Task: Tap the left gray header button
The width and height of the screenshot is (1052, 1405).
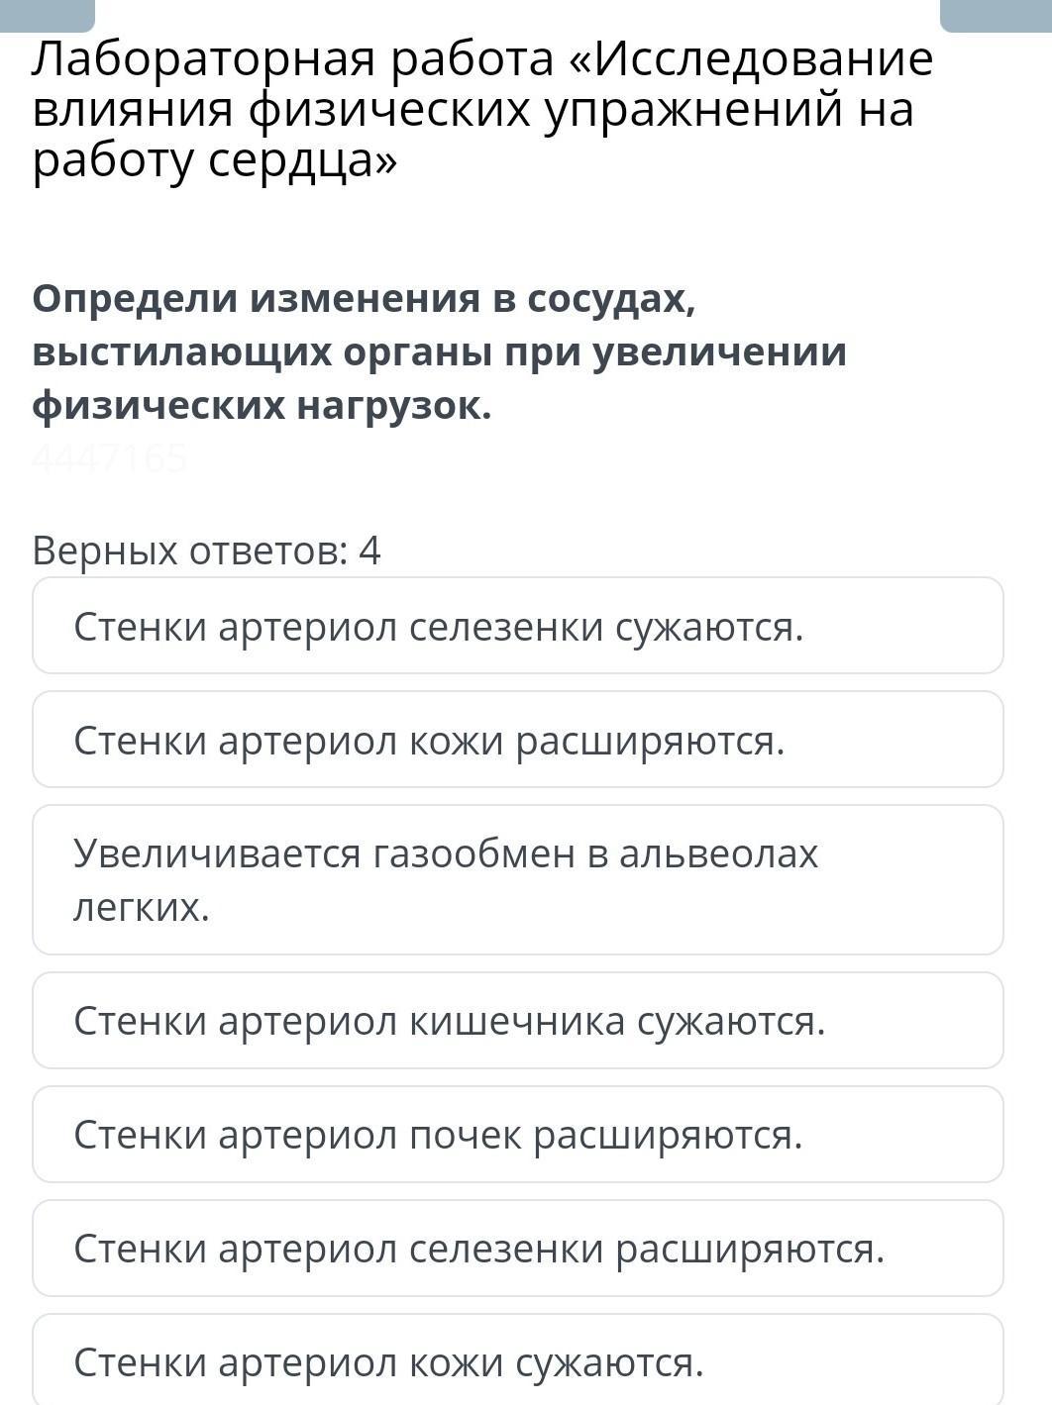Action: (48, 14)
